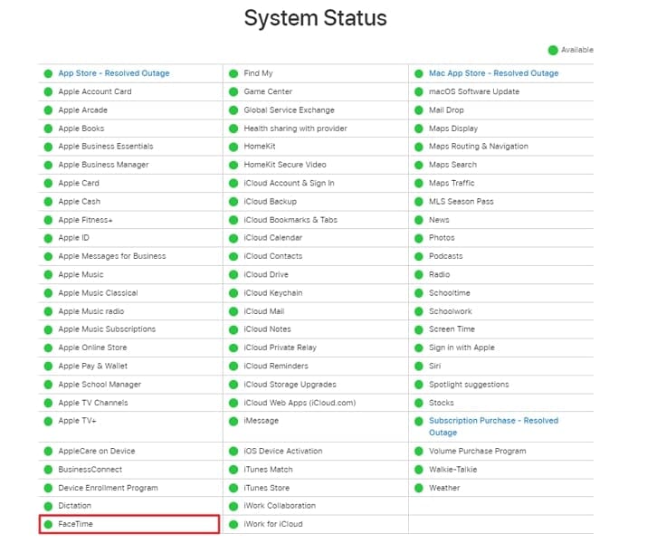
Task: Click the status indicator beside Apple Pay & Wallet
Action: coord(48,366)
